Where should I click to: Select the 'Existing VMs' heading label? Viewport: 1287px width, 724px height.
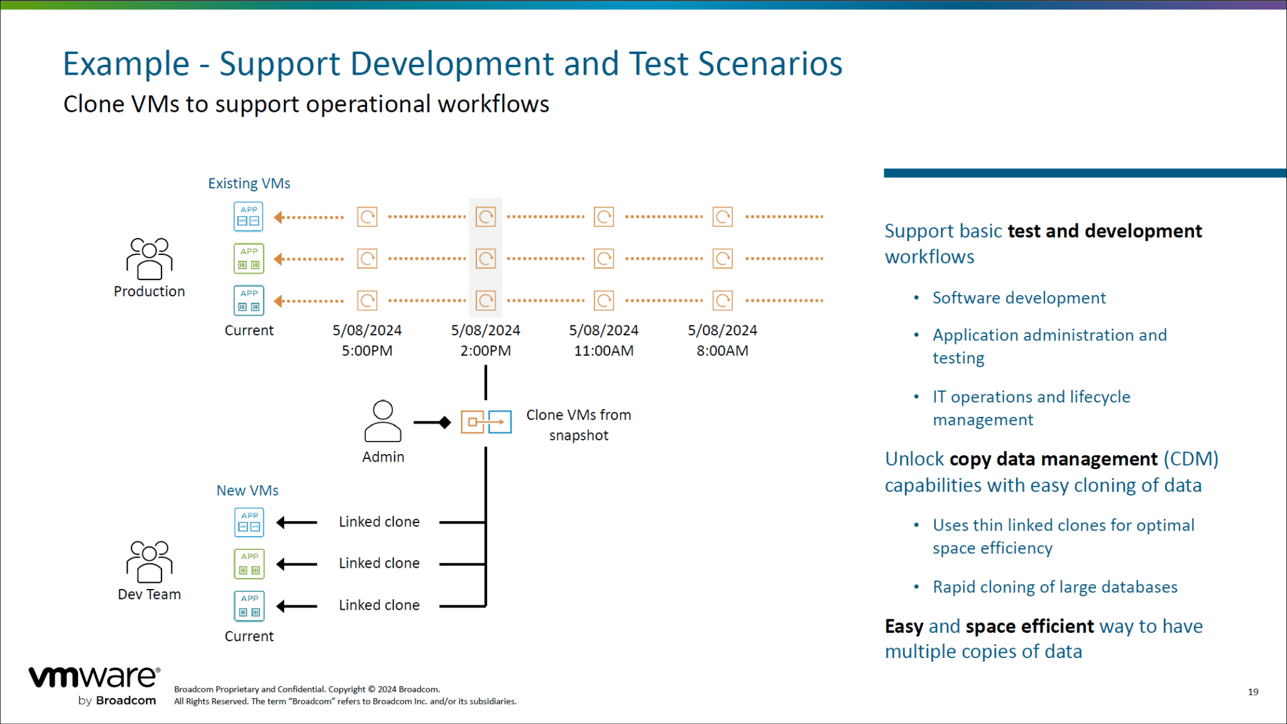tap(249, 183)
